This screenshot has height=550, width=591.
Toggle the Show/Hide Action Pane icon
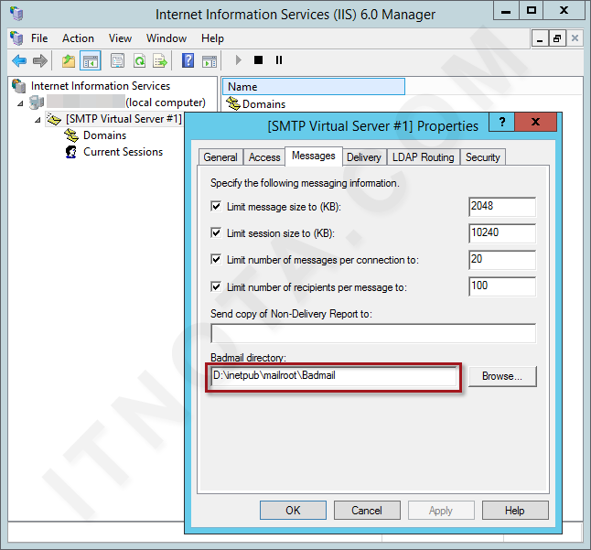coord(210,60)
